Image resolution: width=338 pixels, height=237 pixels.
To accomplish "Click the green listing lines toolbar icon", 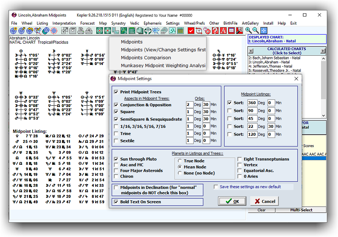I will 132,31.
